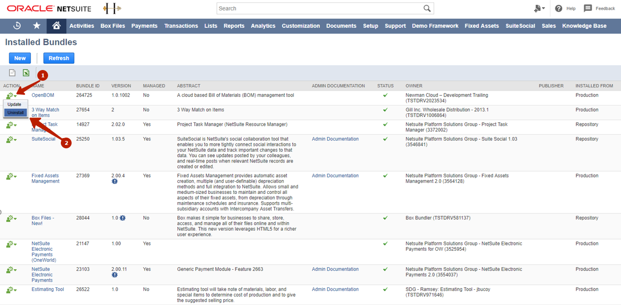The height and width of the screenshot is (305, 621).
Task: Click the green status check for OpenBOM
Action: (x=386, y=95)
